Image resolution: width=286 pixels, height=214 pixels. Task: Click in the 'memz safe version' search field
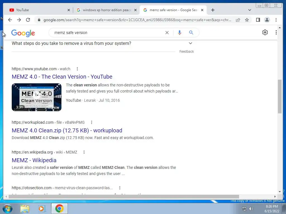pos(108,33)
